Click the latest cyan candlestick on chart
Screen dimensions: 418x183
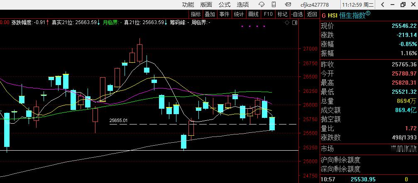[x=272, y=124]
